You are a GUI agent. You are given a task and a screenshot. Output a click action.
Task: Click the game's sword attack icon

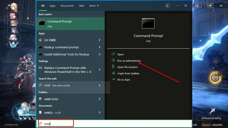(212, 111)
